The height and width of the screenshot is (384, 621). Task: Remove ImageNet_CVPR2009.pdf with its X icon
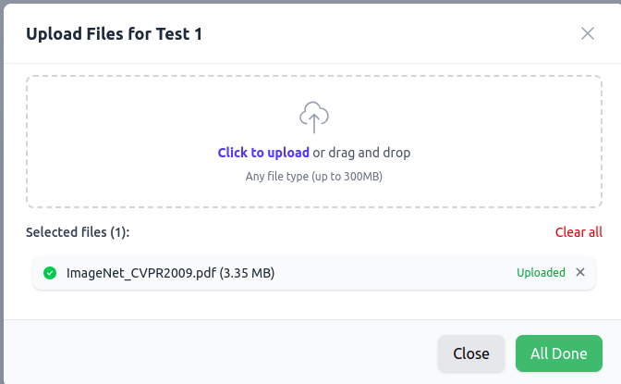[x=580, y=273]
